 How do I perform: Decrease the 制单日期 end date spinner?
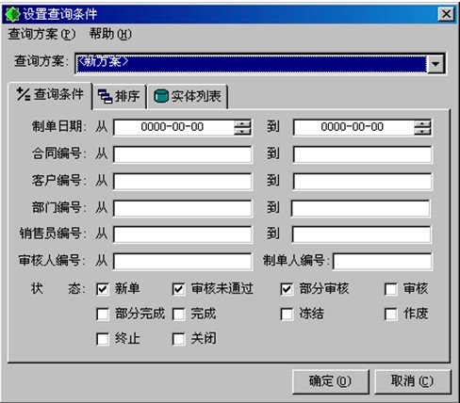(422, 131)
